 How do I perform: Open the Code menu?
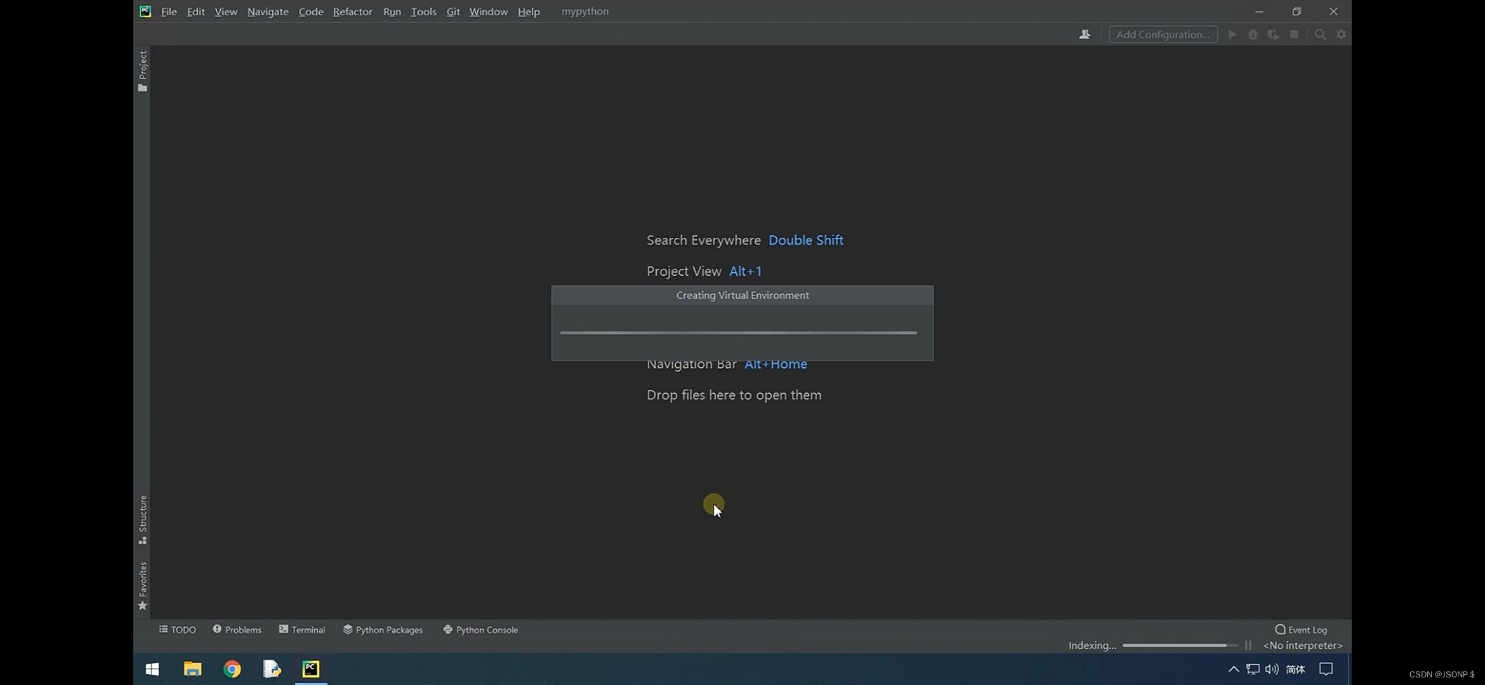[311, 11]
